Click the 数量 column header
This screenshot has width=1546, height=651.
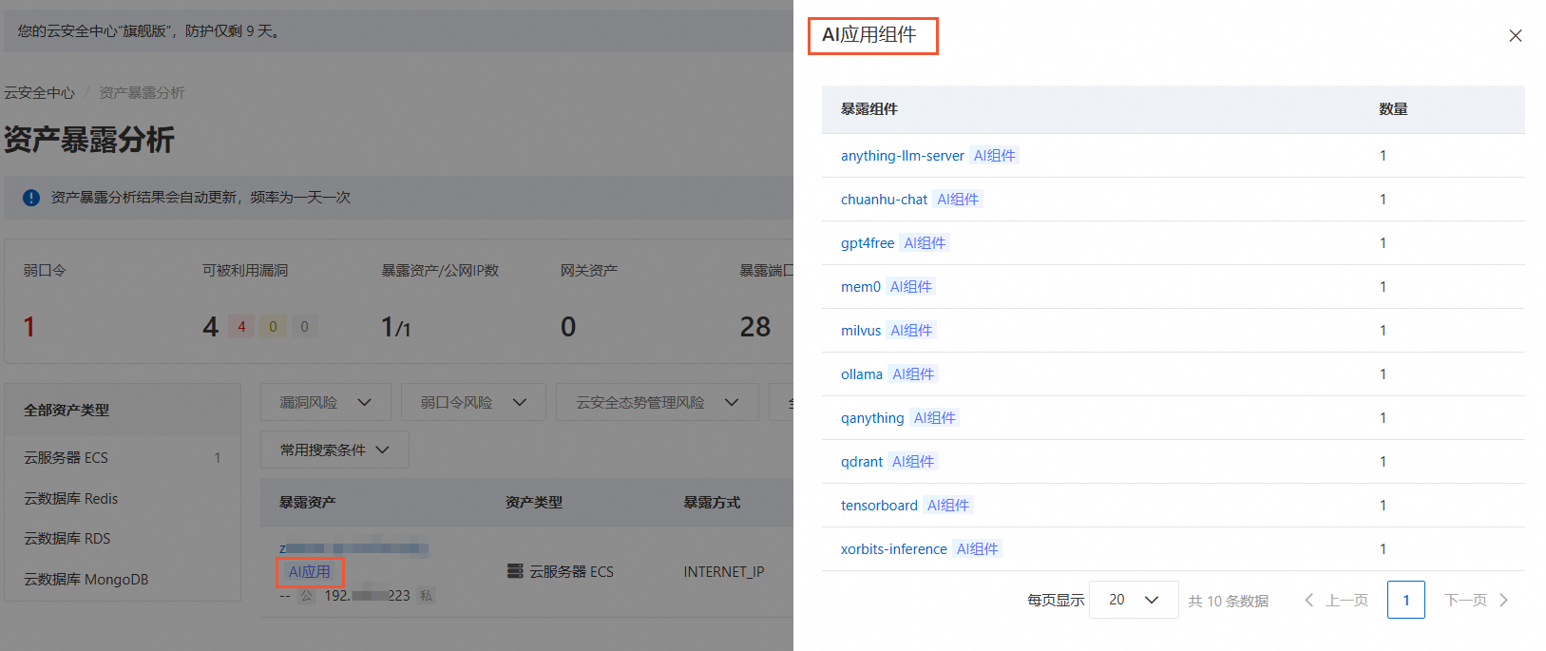click(x=1393, y=109)
